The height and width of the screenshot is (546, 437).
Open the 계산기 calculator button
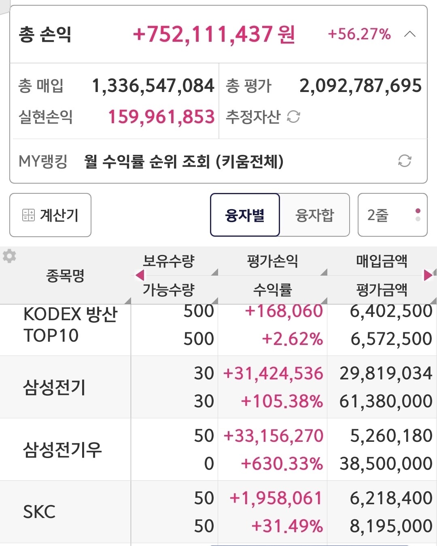tap(50, 215)
